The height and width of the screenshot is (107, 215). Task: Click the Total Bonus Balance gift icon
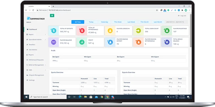coord(167,42)
